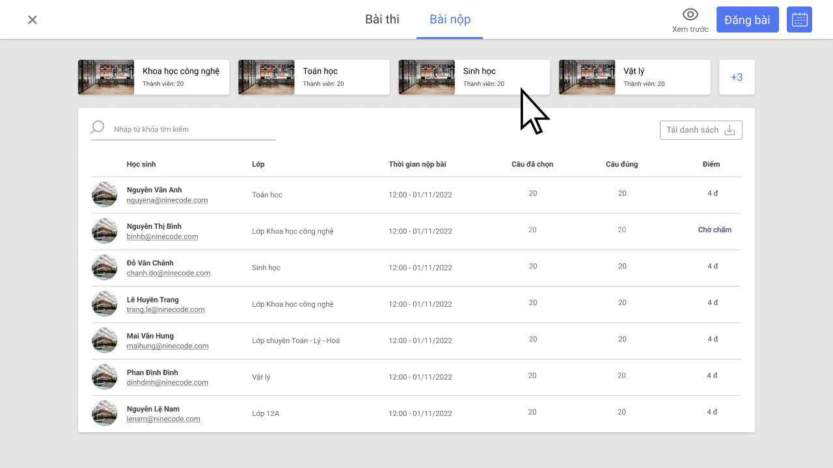Select Khoa học công nghệ class thumbnail

[x=106, y=77]
